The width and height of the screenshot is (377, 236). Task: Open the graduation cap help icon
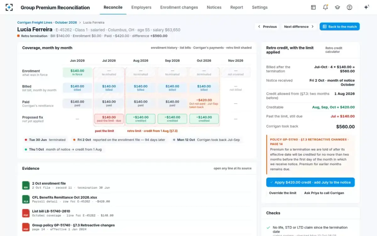pos(337,7)
